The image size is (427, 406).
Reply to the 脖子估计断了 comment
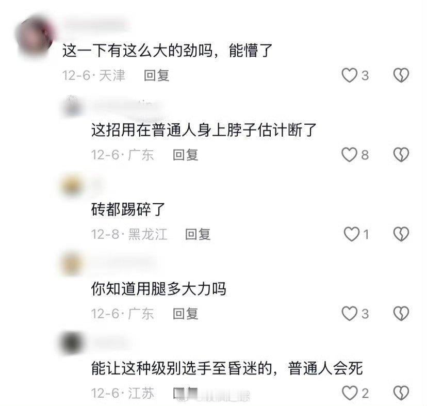point(186,155)
